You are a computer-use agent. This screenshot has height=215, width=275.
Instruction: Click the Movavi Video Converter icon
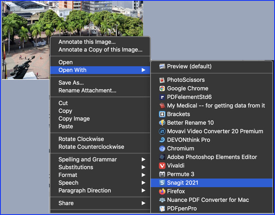point(162,131)
